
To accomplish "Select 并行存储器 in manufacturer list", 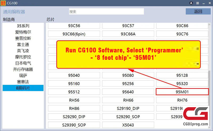I will coord(23,69).
